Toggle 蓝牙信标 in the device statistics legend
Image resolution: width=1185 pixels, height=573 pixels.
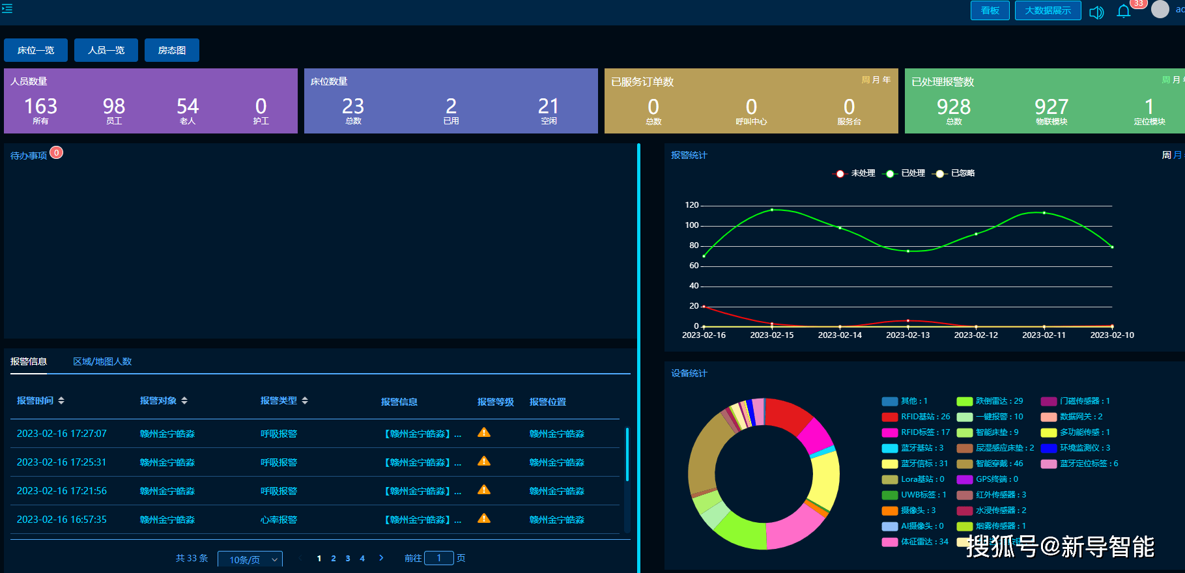(915, 464)
